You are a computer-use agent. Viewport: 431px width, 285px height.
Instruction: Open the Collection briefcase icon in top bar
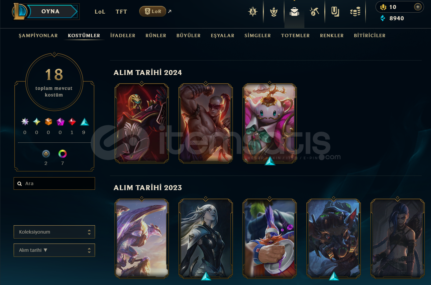point(294,12)
